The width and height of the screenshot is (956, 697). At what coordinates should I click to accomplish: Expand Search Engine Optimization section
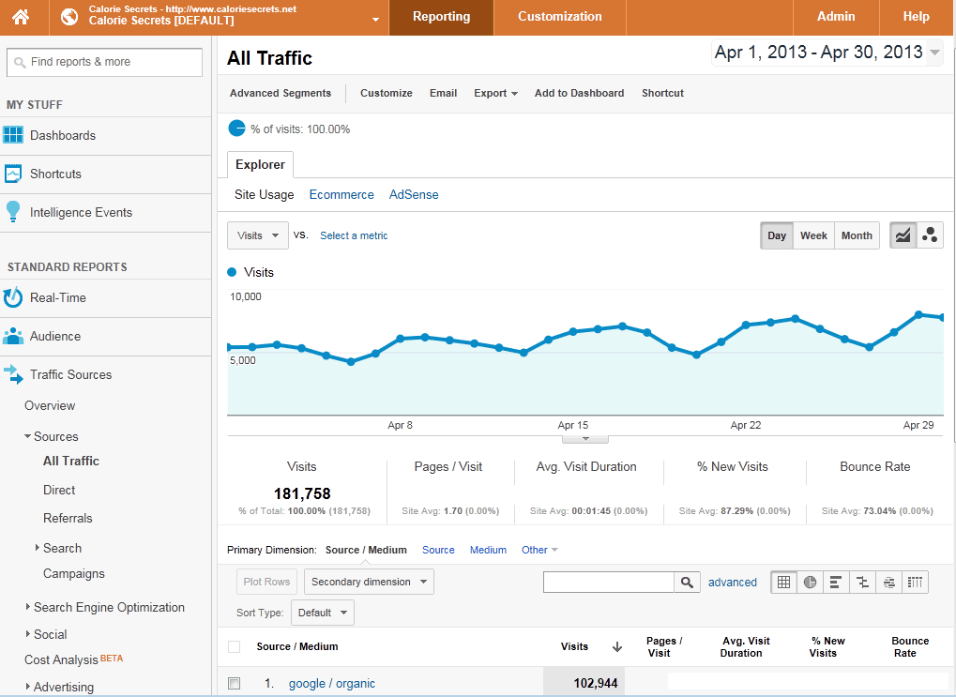[27, 607]
